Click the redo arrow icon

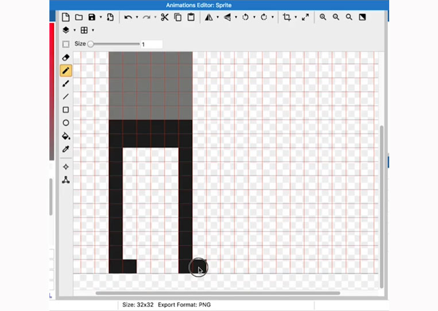[146, 17]
